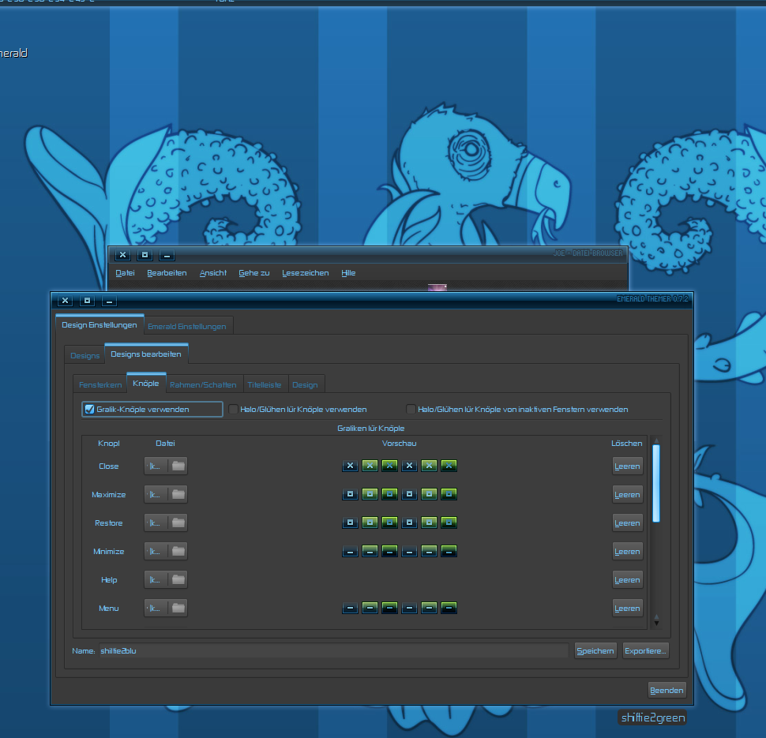766x738 pixels.
Task: Click first blue Restore preview icon
Action: [x=351, y=523]
